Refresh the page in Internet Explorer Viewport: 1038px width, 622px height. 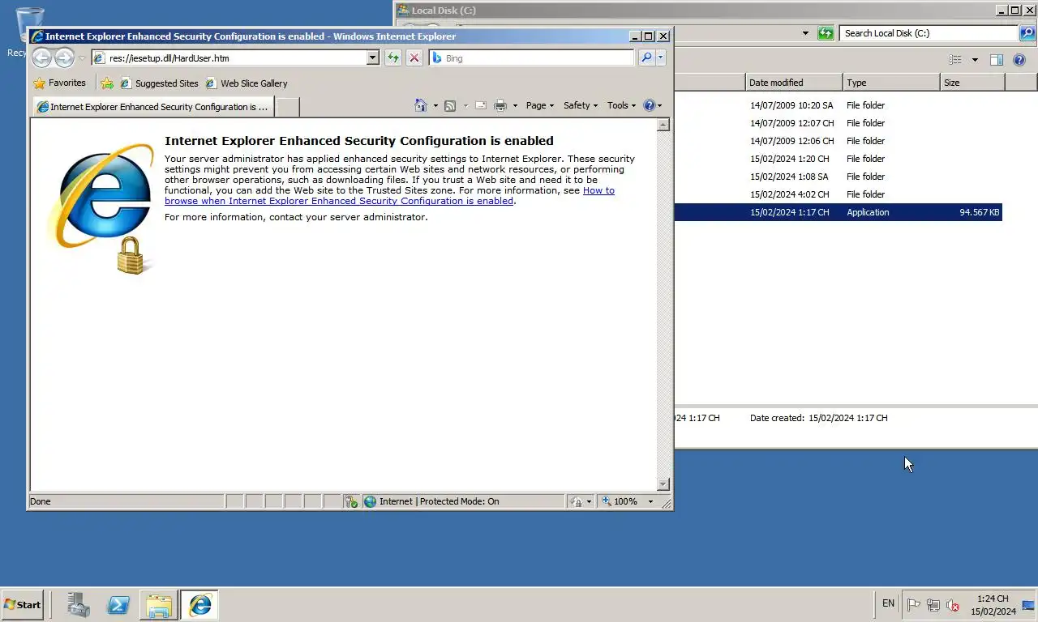coord(393,58)
